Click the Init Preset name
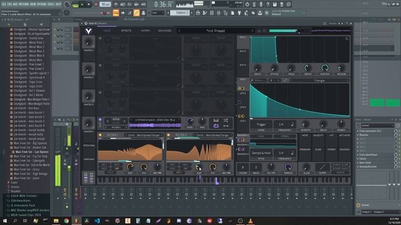This screenshot has width=401, height=225. [216, 31]
